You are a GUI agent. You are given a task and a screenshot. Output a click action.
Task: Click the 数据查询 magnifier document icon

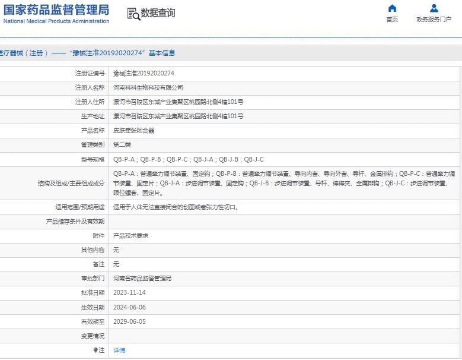tap(133, 14)
